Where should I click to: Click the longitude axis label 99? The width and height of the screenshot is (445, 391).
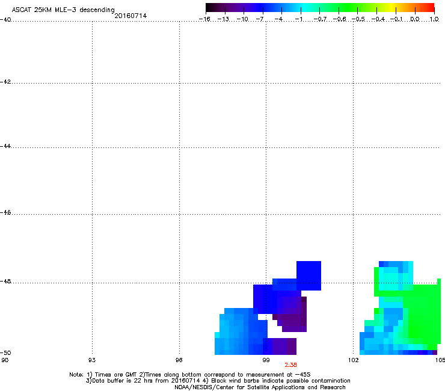[x=266, y=360]
